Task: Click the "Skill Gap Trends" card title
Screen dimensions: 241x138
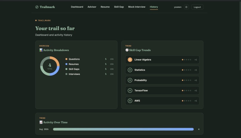Action: [x=140, y=50]
